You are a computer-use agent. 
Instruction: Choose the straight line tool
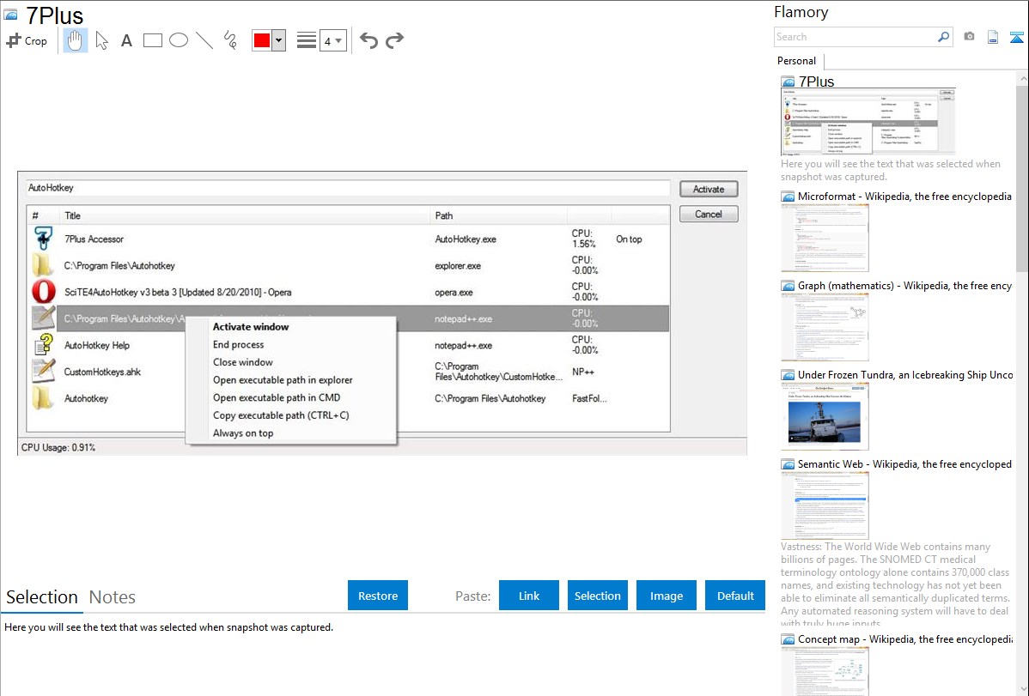click(204, 40)
